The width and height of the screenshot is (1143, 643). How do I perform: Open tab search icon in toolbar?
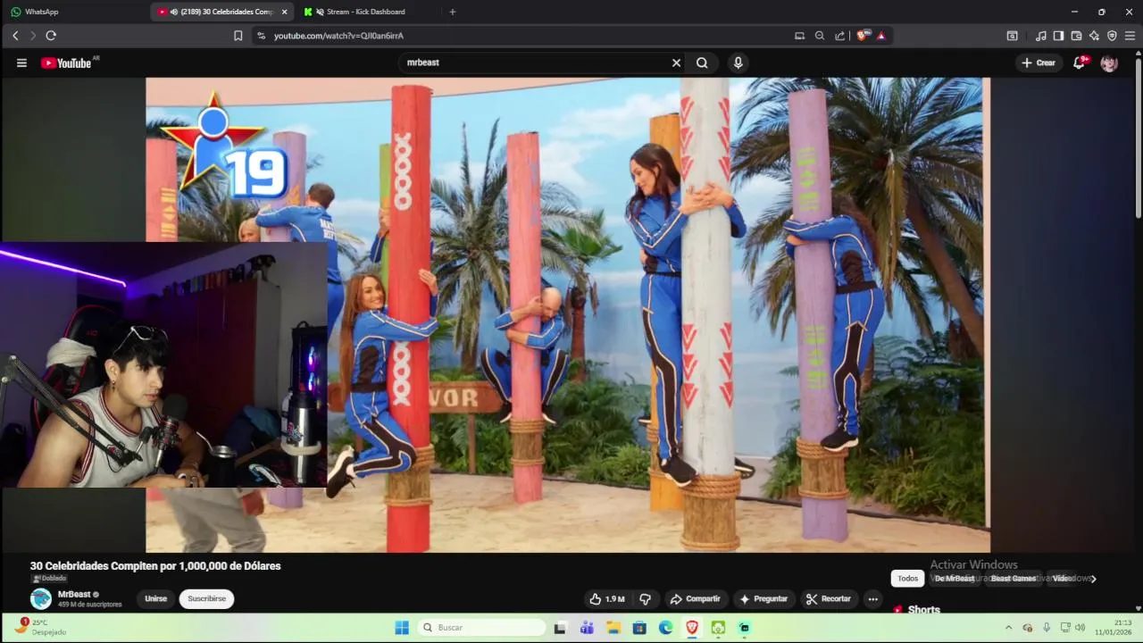(1012, 36)
